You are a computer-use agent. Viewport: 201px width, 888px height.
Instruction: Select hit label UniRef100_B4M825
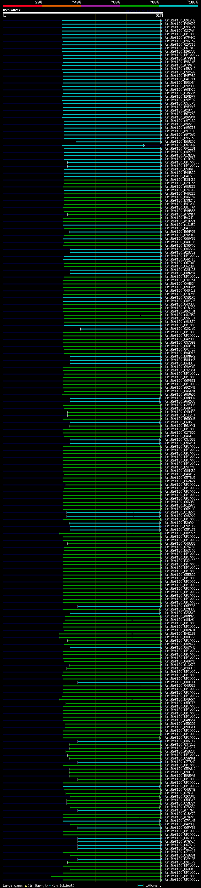(x=180, y=173)
